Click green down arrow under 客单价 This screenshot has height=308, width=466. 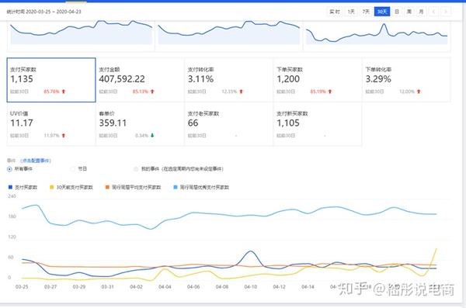[152, 136]
